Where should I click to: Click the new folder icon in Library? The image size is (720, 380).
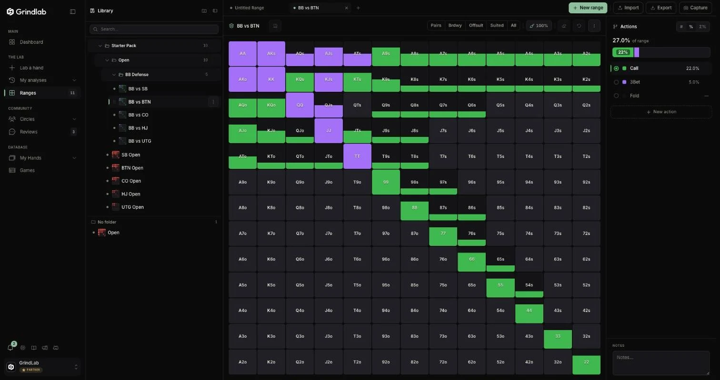click(204, 10)
